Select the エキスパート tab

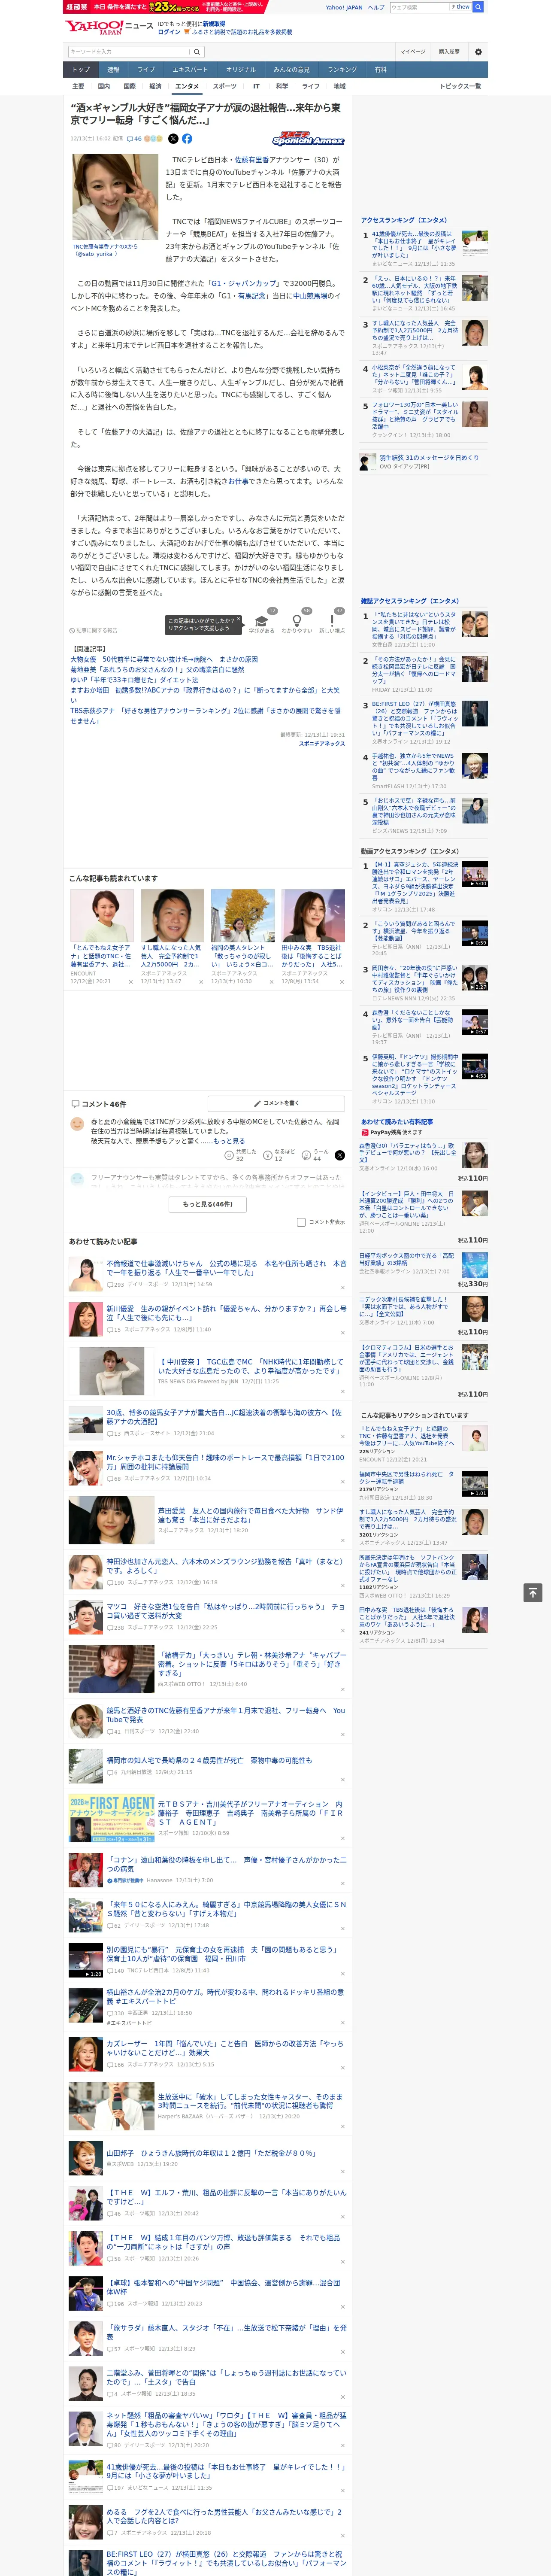(x=190, y=70)
